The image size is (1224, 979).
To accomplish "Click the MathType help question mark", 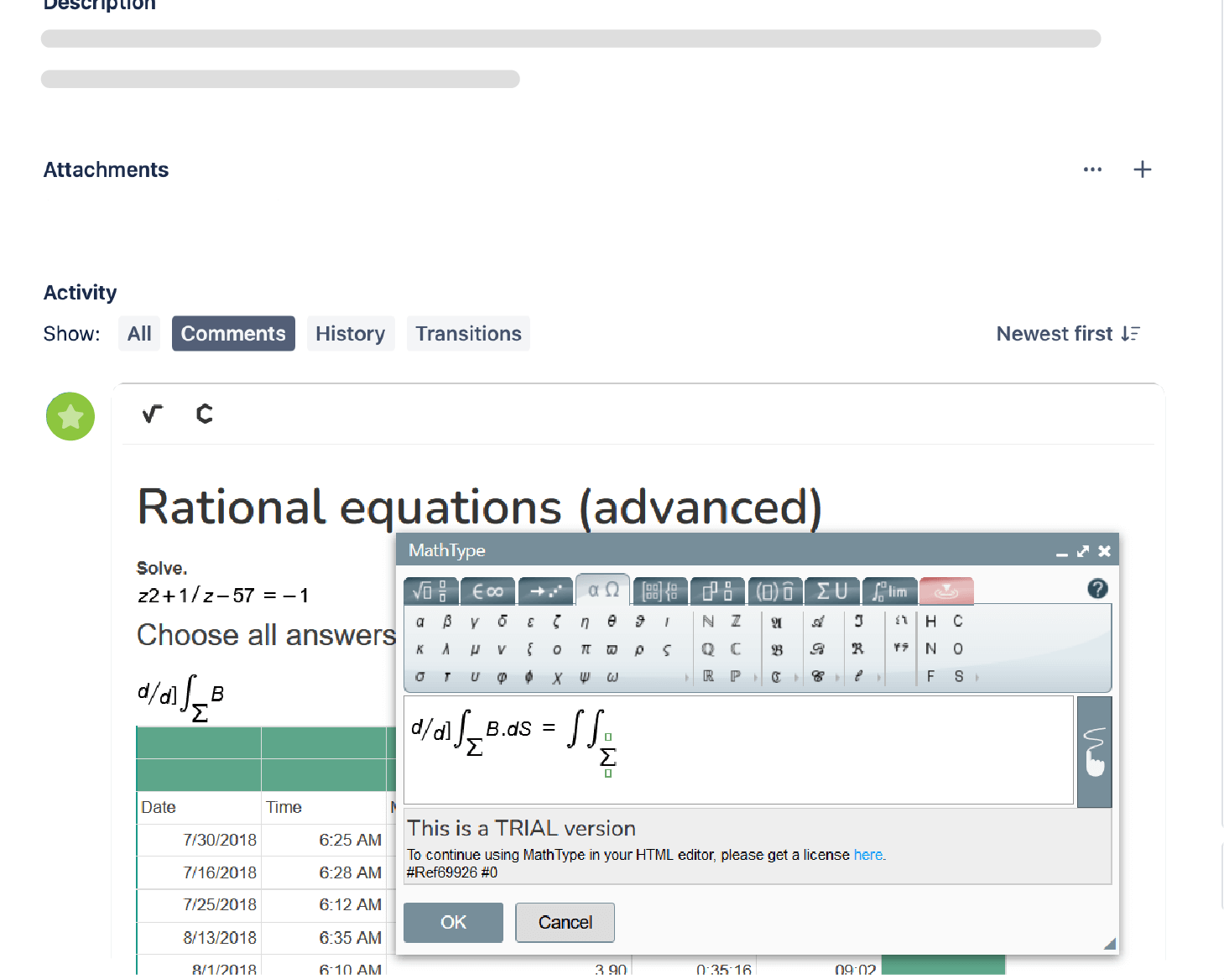I will [x=1097, y=589].
